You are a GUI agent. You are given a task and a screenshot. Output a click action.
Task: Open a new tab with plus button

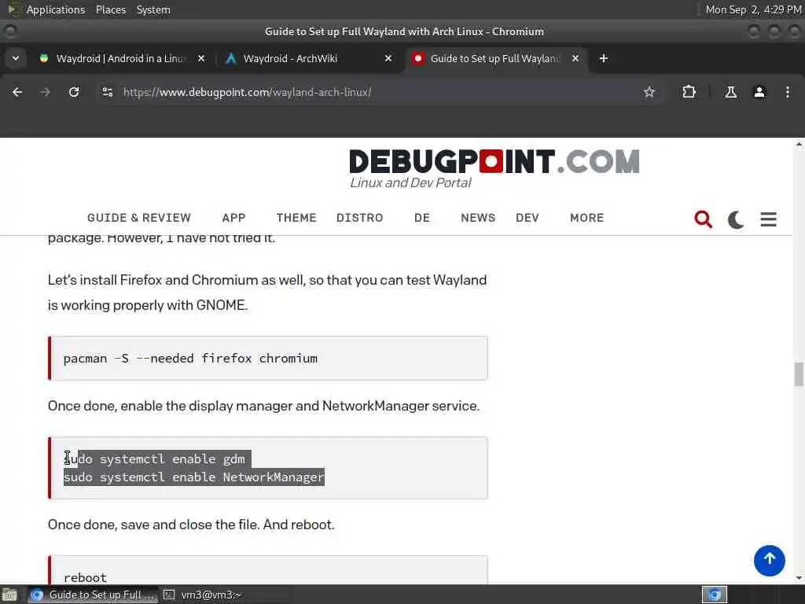604,58
